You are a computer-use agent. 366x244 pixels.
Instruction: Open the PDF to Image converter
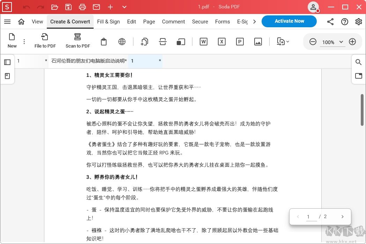(x=258, y=42)
